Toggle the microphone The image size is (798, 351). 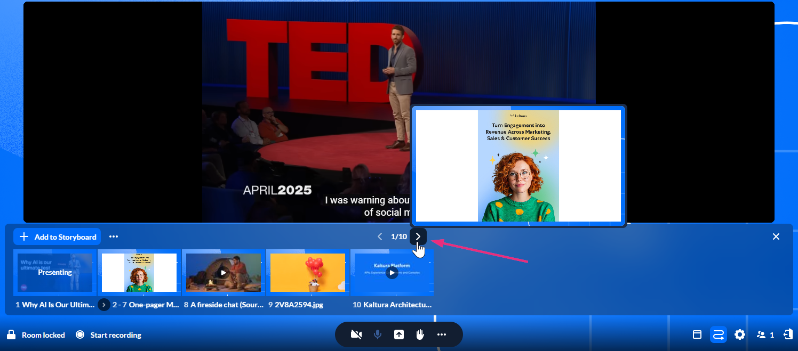[x=378, y=334]
